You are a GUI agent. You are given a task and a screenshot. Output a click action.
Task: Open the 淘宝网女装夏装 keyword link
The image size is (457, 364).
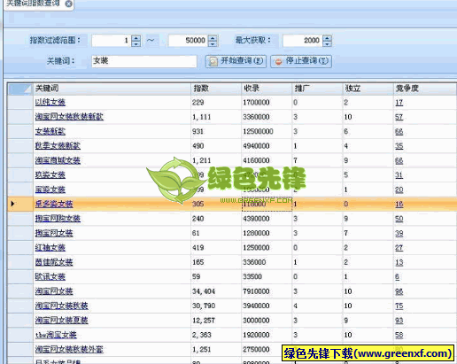click(61, 320)
